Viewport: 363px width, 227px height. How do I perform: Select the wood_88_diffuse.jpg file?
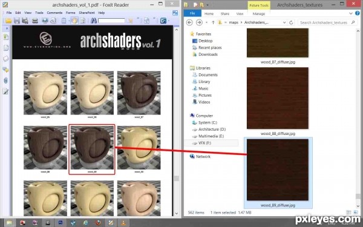[278, 101]
